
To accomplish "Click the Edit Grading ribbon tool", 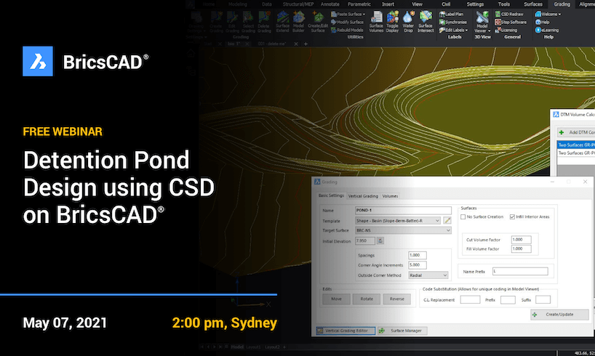I will tap(232, 22).
